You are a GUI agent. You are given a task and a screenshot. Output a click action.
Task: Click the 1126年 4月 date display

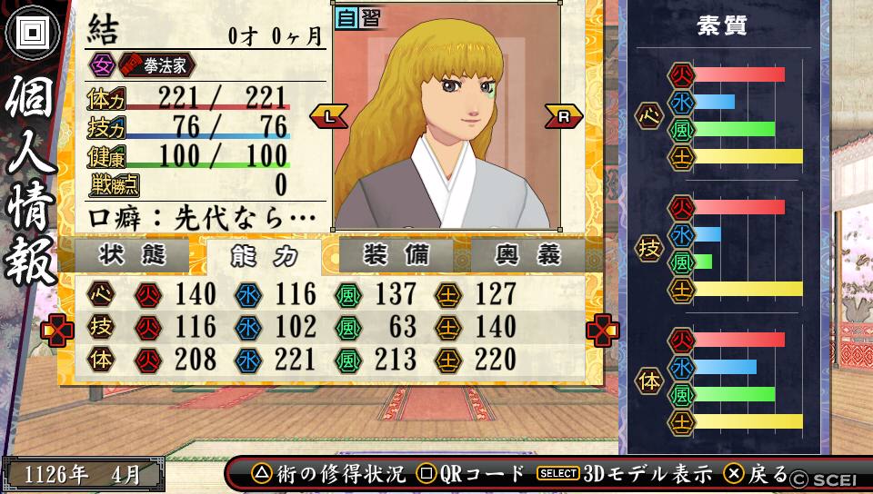tap(83, 475)
